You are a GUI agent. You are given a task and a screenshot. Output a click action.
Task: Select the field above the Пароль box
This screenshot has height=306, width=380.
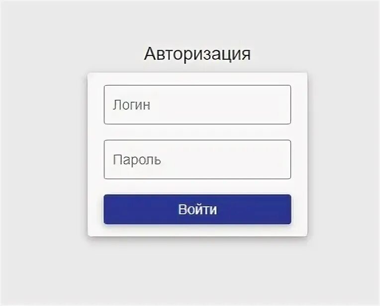coord(197,105)
